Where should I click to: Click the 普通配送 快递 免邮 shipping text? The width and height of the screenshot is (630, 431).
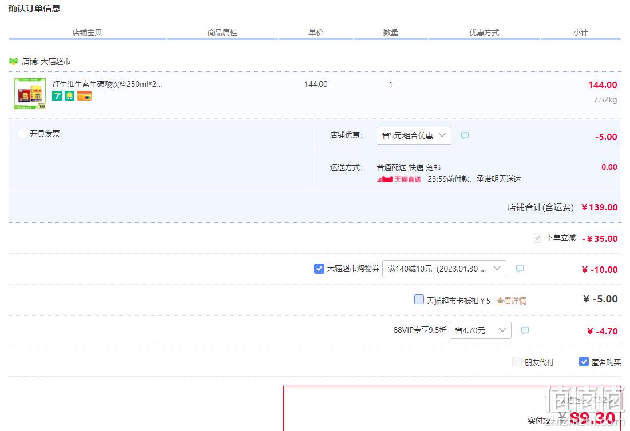409,167
